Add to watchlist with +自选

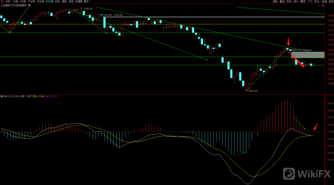[x=323, y=2]
